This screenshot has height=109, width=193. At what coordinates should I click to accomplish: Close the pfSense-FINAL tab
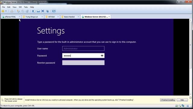point(19,17)
